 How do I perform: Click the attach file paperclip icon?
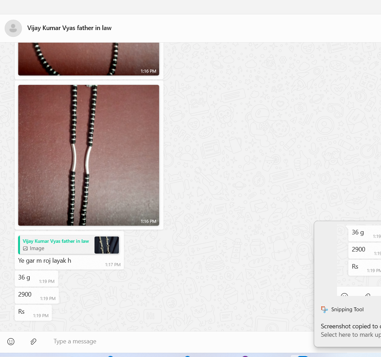33,342
